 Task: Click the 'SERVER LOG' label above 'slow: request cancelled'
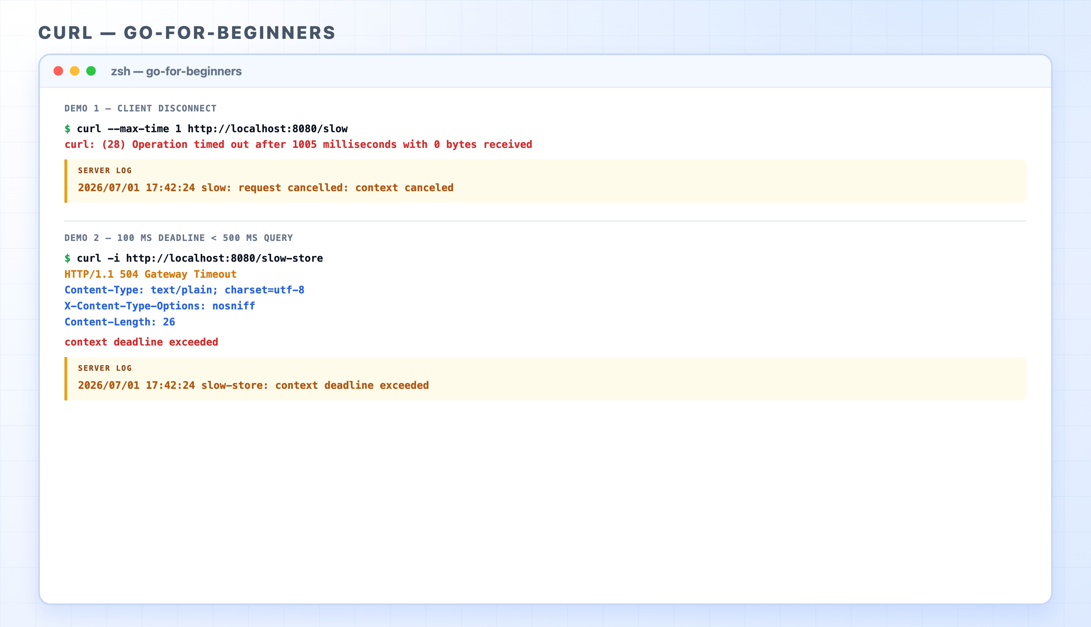(105, 170)
